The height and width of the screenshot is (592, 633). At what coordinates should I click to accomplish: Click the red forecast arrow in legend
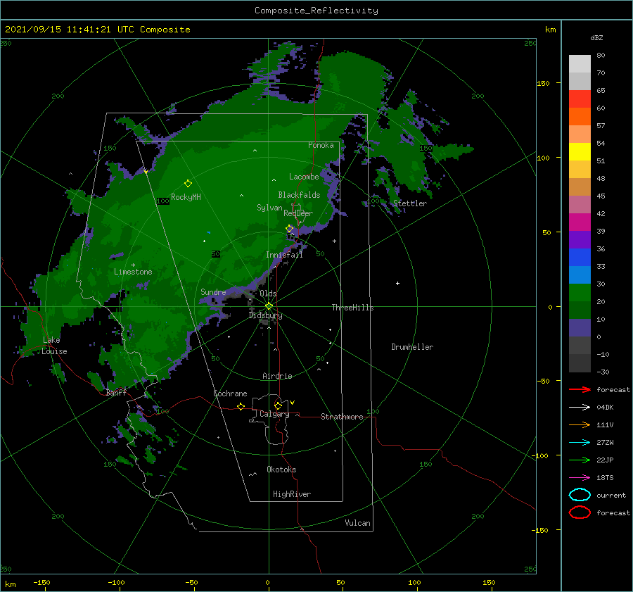580,389
